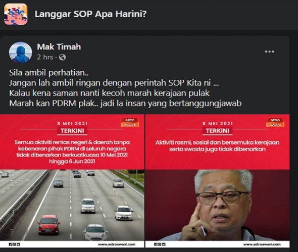Screen dimensions: 298x252
Task: Click social media icons at left image footer
Action: tap(14, 244)
